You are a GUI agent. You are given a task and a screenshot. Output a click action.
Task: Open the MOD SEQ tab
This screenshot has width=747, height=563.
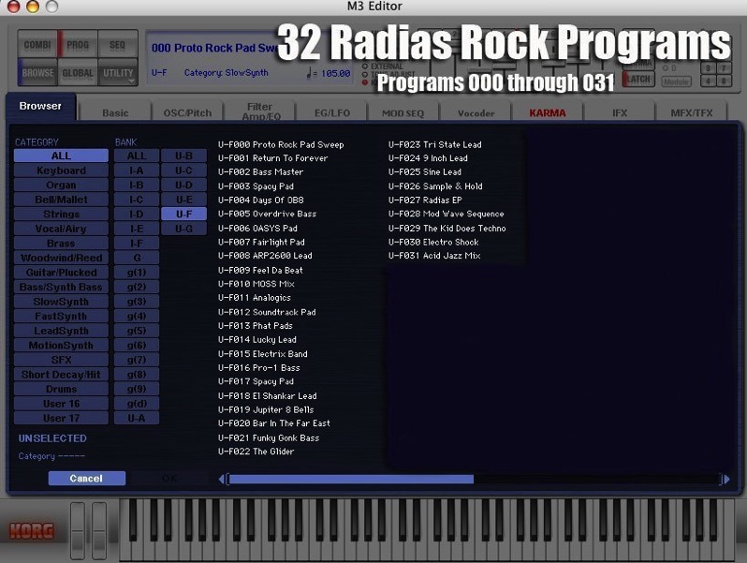pos(403,112)
